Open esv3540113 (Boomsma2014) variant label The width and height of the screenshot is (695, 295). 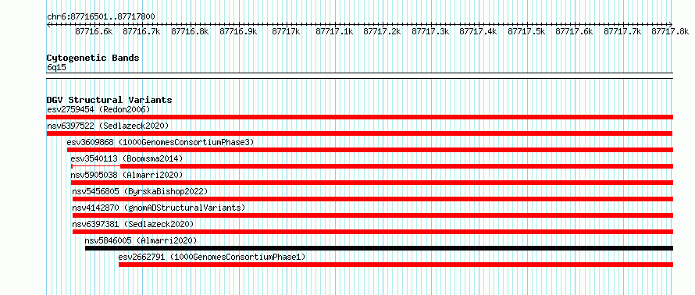point(127,158)
